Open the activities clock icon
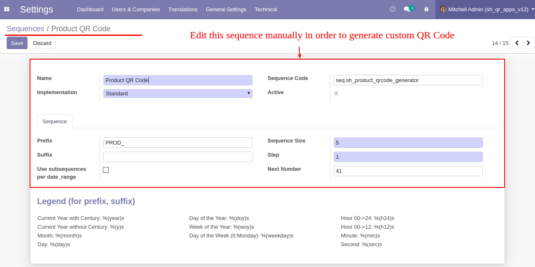This screenshot has height=267, width=535. coord(392,9)
